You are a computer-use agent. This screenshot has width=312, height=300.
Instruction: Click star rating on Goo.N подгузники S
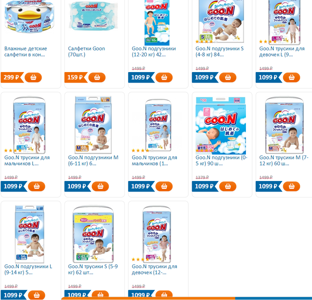tap(206, 42)
